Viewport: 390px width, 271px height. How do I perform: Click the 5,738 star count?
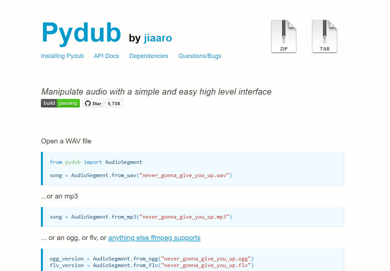[114, 103]
